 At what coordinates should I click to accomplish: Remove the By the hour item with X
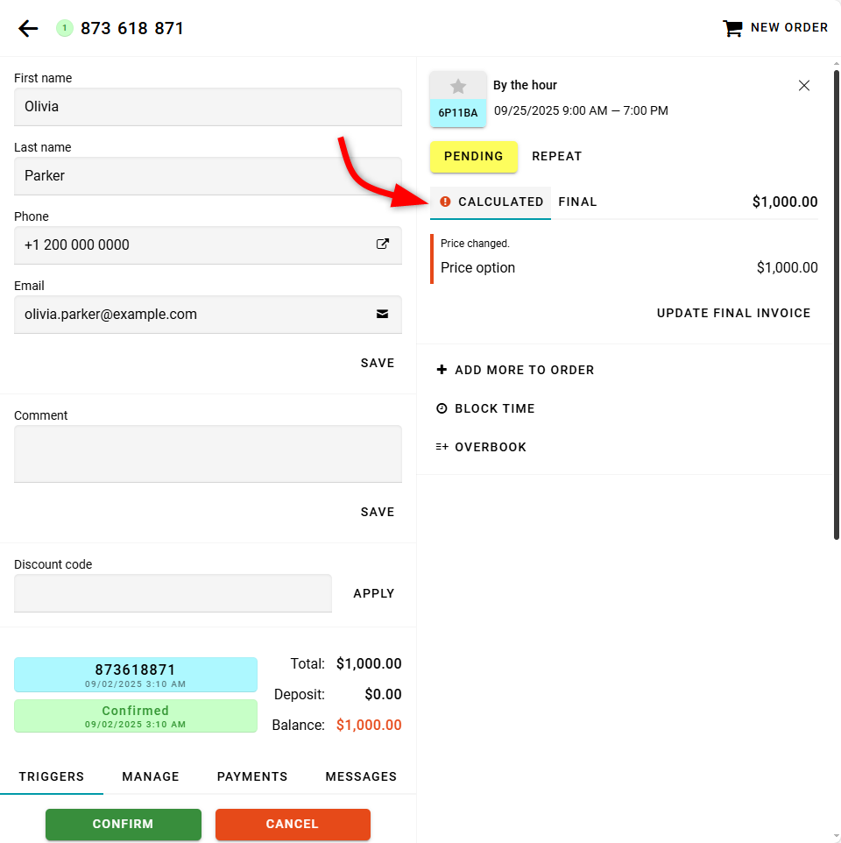(x=804, y=86)
